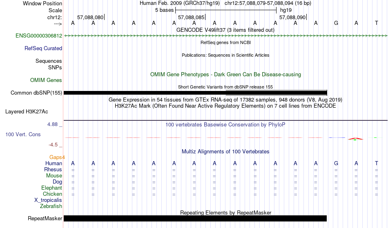Viewport: 388px width, 228px height.
Task: Open the RefSeq Curated track label
Action: (43, 49)
